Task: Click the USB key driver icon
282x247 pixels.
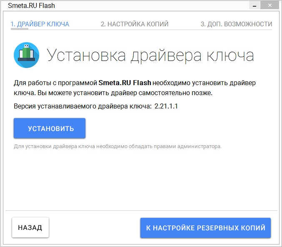Action: [26, 55]
